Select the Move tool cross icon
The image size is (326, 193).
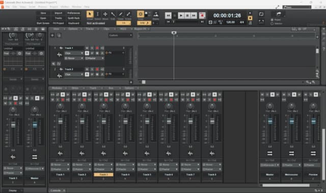tap(105, 14)
